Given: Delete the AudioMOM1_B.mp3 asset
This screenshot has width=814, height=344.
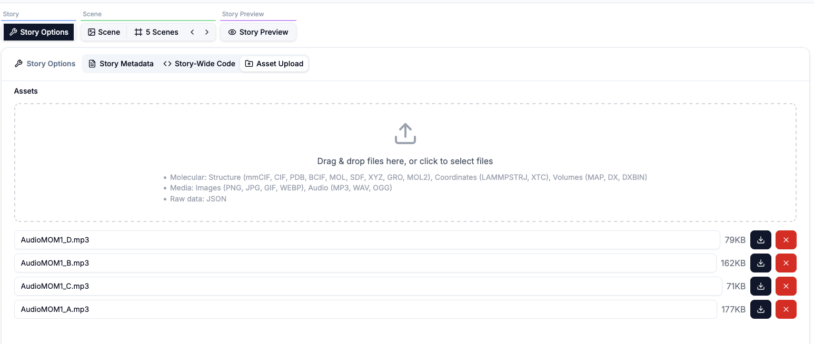Looking at the screenshot, I should point(786,263).
